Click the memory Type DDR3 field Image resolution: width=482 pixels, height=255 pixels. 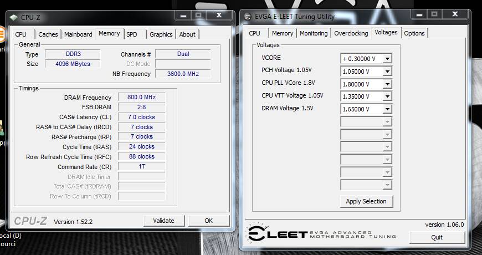(73, 54)
